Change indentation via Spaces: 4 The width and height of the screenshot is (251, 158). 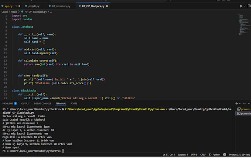[x=183, y=155]
